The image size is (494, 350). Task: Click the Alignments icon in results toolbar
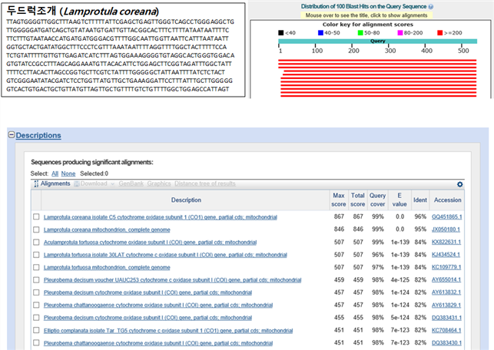coord(36,183)
